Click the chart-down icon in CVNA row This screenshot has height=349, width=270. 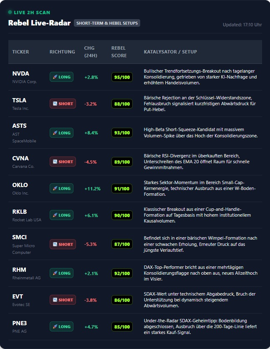tap(55, 162)
